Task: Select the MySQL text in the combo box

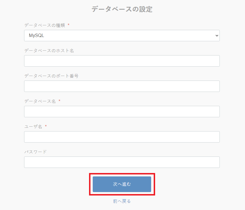Action: tap(36, 36)
